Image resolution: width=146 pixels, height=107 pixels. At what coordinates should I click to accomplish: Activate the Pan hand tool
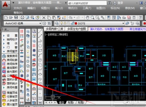click(87, 18)
